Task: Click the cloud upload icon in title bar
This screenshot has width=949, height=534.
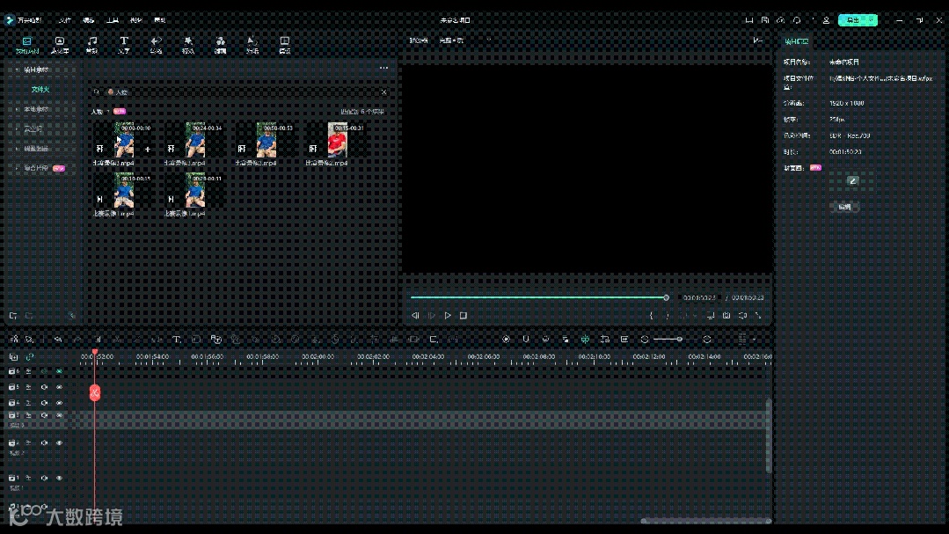Action: coord(781,20)
